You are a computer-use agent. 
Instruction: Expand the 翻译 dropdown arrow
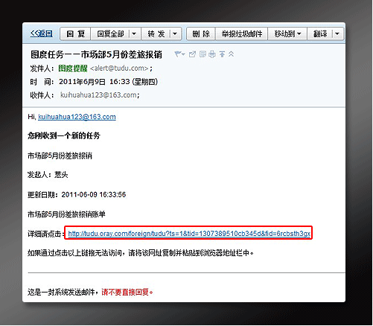[x=337, y=33]
